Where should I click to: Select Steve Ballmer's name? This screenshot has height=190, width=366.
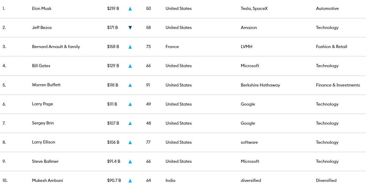click(x=45, y=161)
